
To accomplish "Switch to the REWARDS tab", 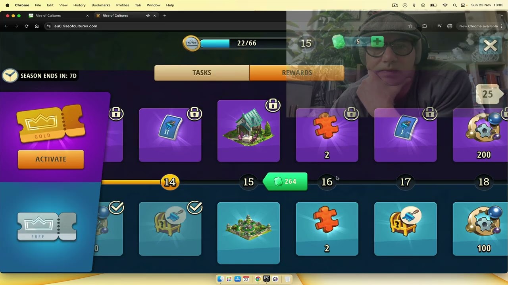I will 297,73.
